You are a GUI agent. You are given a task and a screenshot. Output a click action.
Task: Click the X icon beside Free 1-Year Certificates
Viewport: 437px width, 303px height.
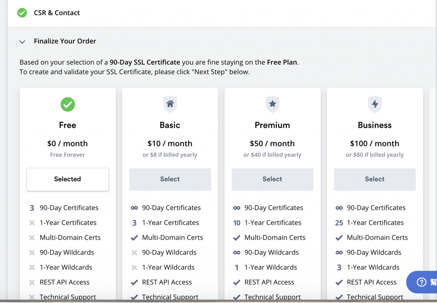click(x=32, y=223)
